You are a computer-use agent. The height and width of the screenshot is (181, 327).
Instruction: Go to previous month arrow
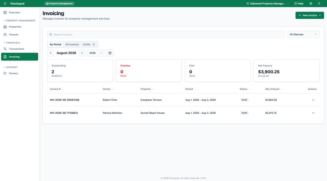coord(51,53)
